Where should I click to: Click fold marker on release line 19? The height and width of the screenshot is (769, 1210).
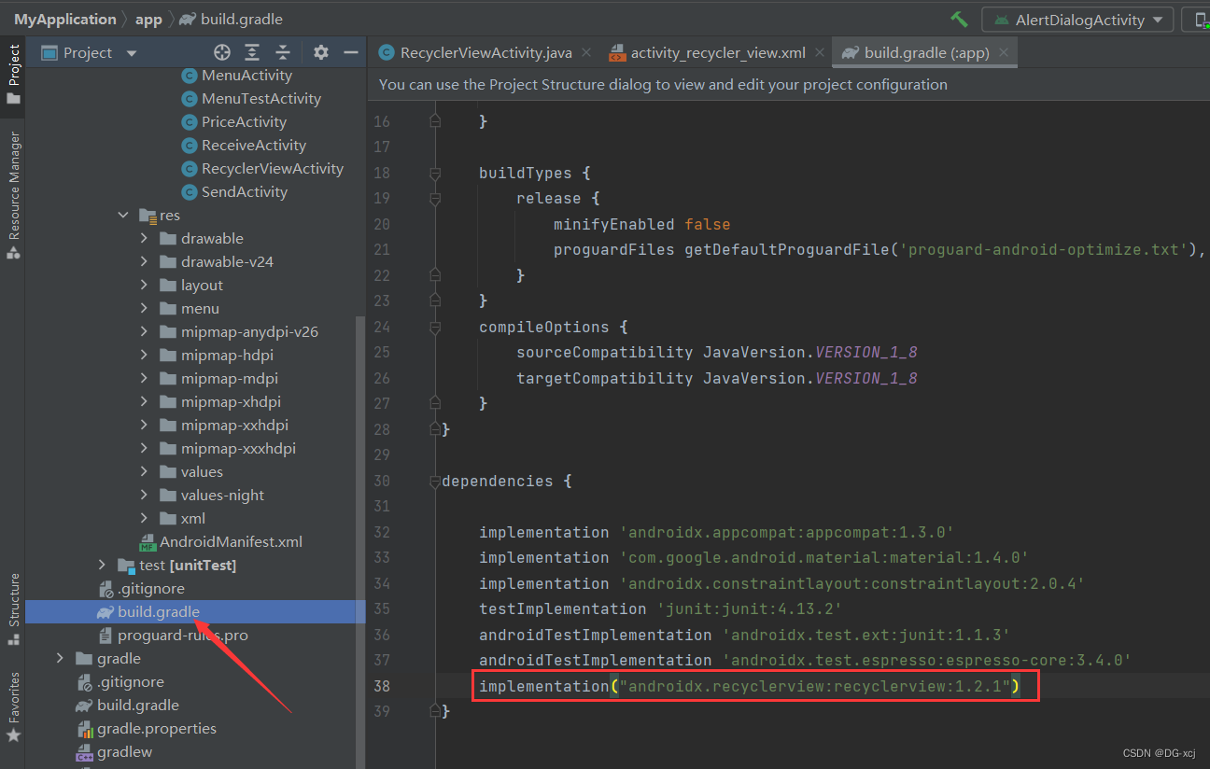[434, 198]
